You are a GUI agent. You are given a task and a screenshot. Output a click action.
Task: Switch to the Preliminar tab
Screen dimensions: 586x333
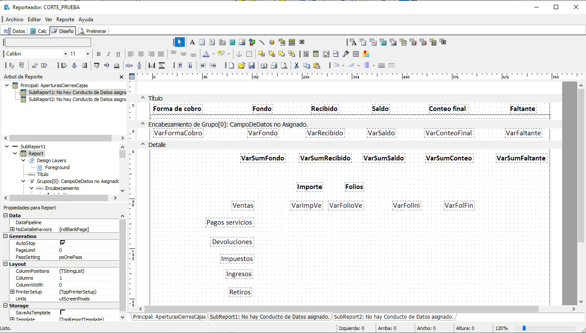click(x=92, y=31)
